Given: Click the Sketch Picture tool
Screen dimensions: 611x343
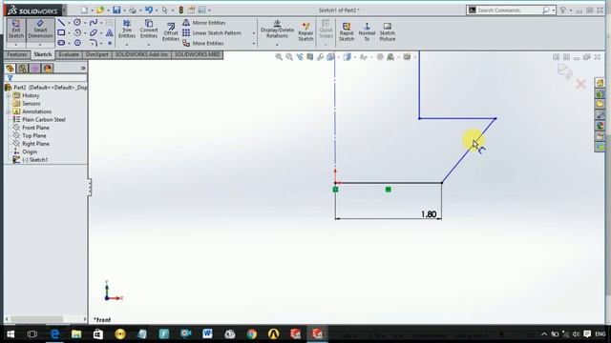Looking at the screenshot, I should pyautogui.click(x=388, y=31).
